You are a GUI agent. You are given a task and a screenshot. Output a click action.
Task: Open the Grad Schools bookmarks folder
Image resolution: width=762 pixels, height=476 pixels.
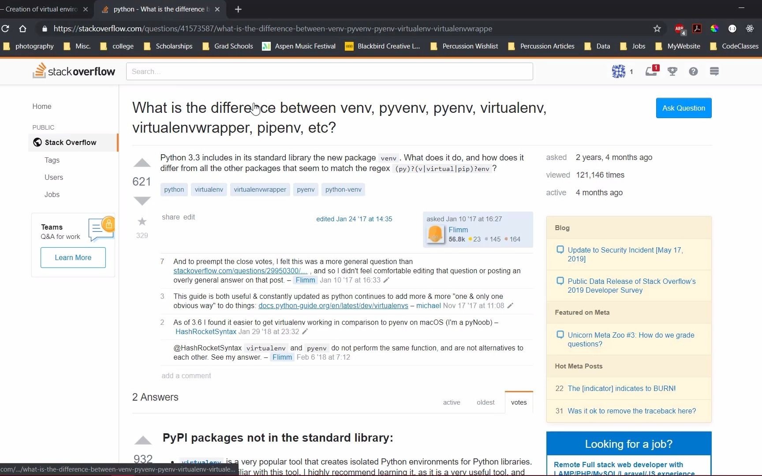coord(228,46)
